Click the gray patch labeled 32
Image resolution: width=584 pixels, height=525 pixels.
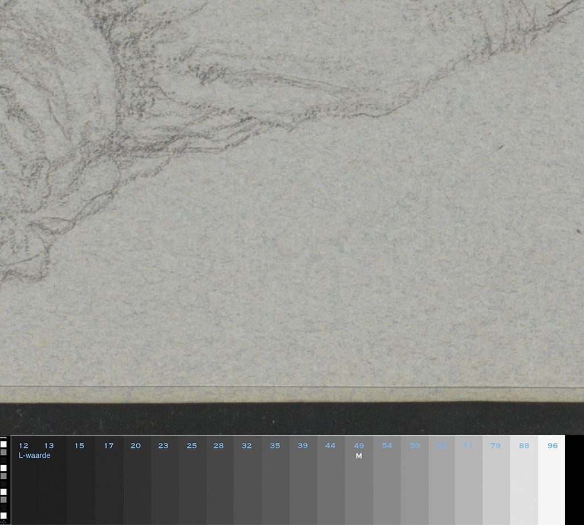248,485
